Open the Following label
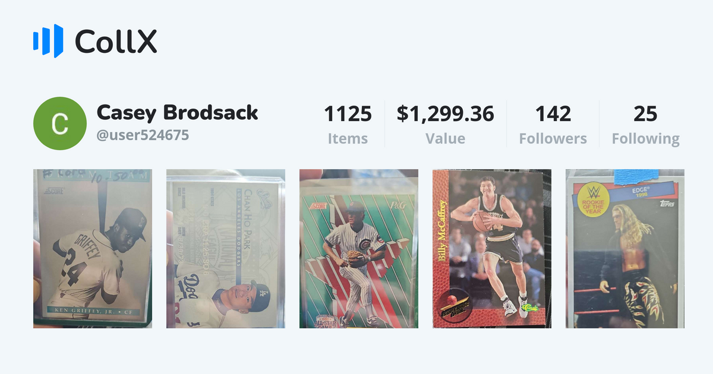The height and width of the screenshot is (374, 713). [x=645, y=139]
